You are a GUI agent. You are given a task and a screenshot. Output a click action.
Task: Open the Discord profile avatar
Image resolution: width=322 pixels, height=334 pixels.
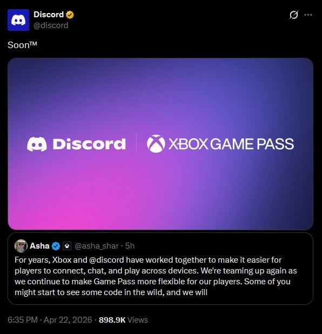18,20
